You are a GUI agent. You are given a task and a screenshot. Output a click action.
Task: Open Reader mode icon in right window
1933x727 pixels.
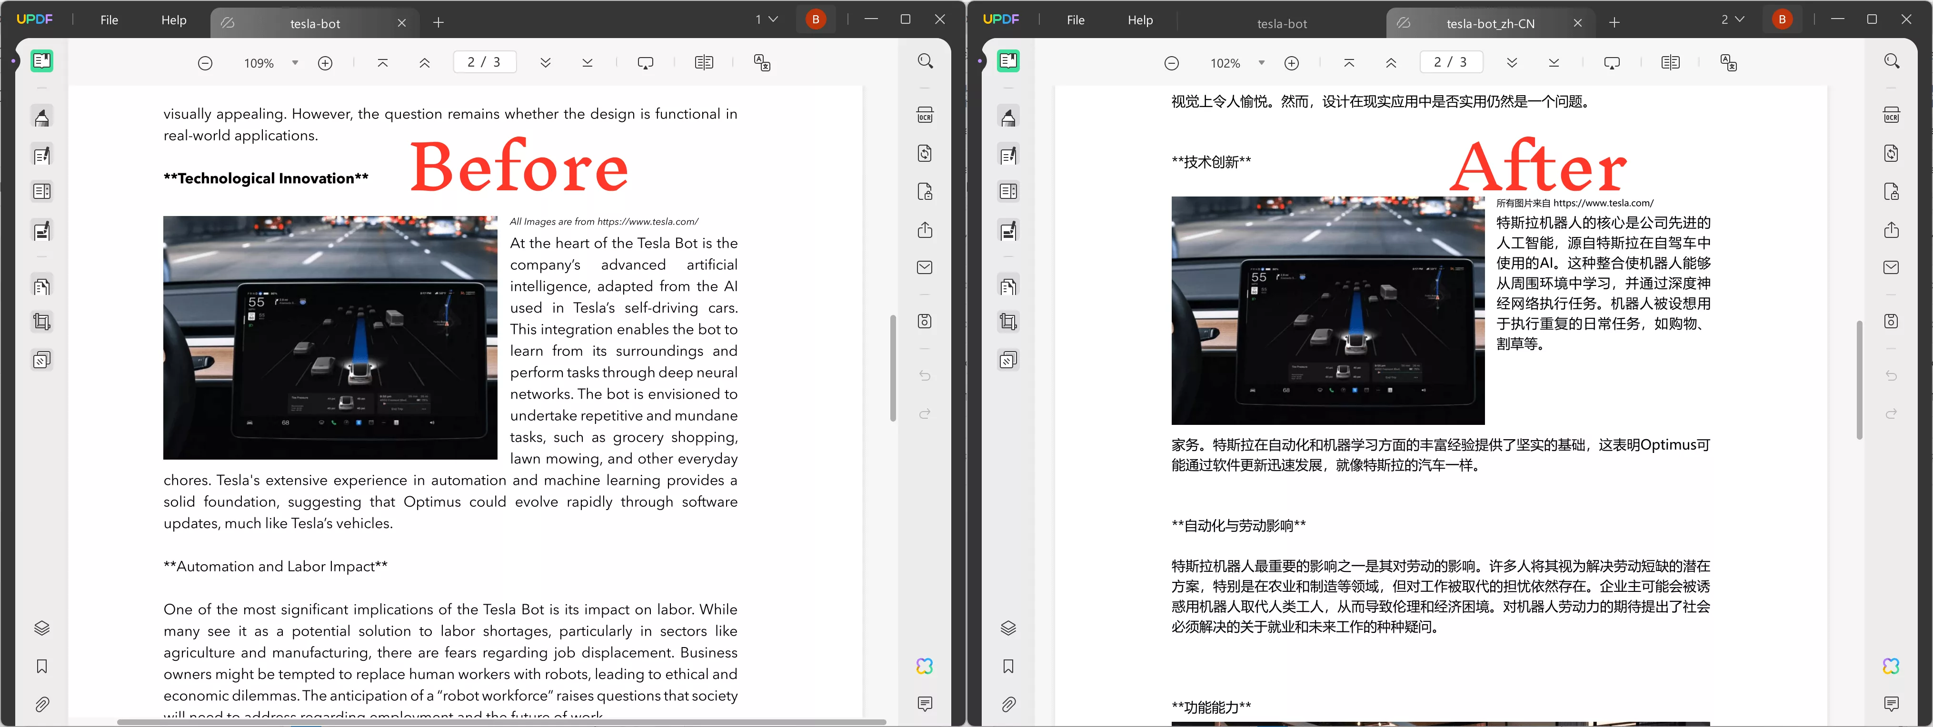click(1008, 61)
